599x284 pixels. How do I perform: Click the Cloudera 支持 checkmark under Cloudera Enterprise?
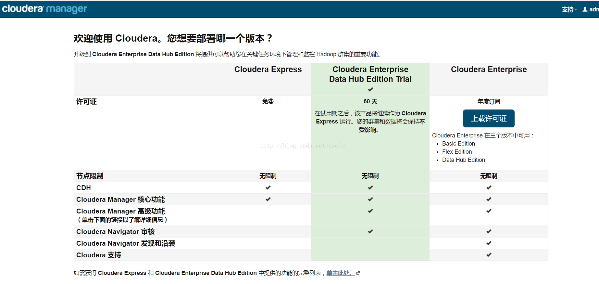click(489, 255)
